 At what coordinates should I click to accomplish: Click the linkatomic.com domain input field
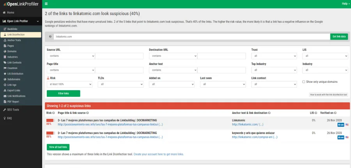coord(191,36)
